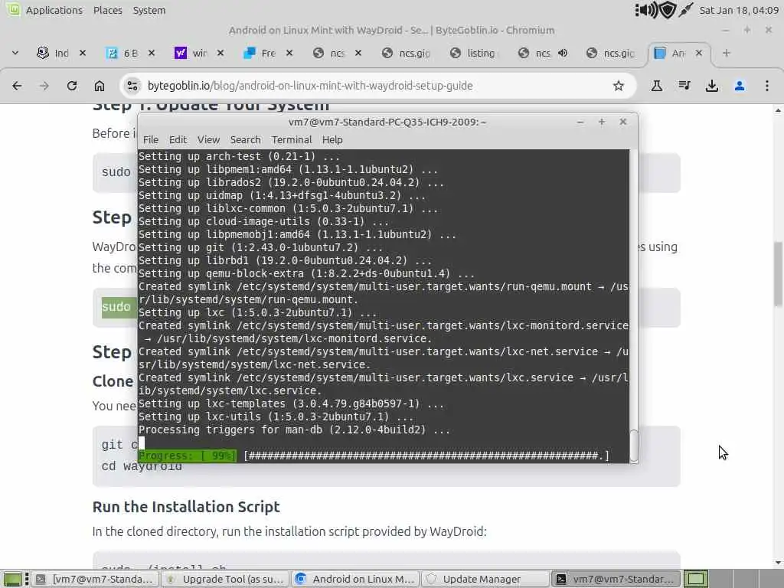View site information icon in address bar
The width and height of the screenshot is (784, 588).
[132, 86]
